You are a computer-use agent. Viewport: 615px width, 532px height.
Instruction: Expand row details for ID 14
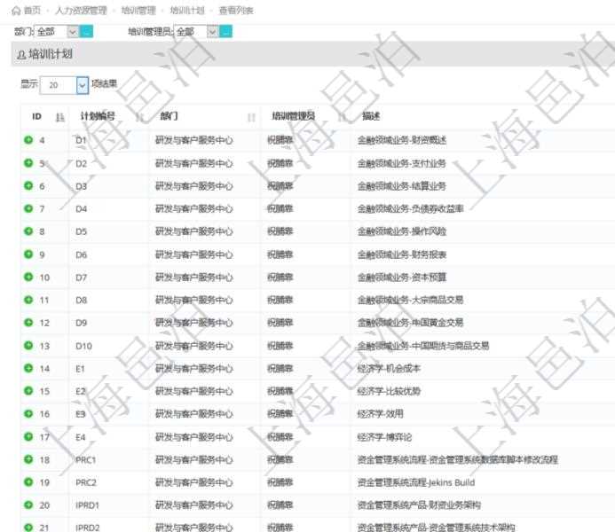point(28,368)
